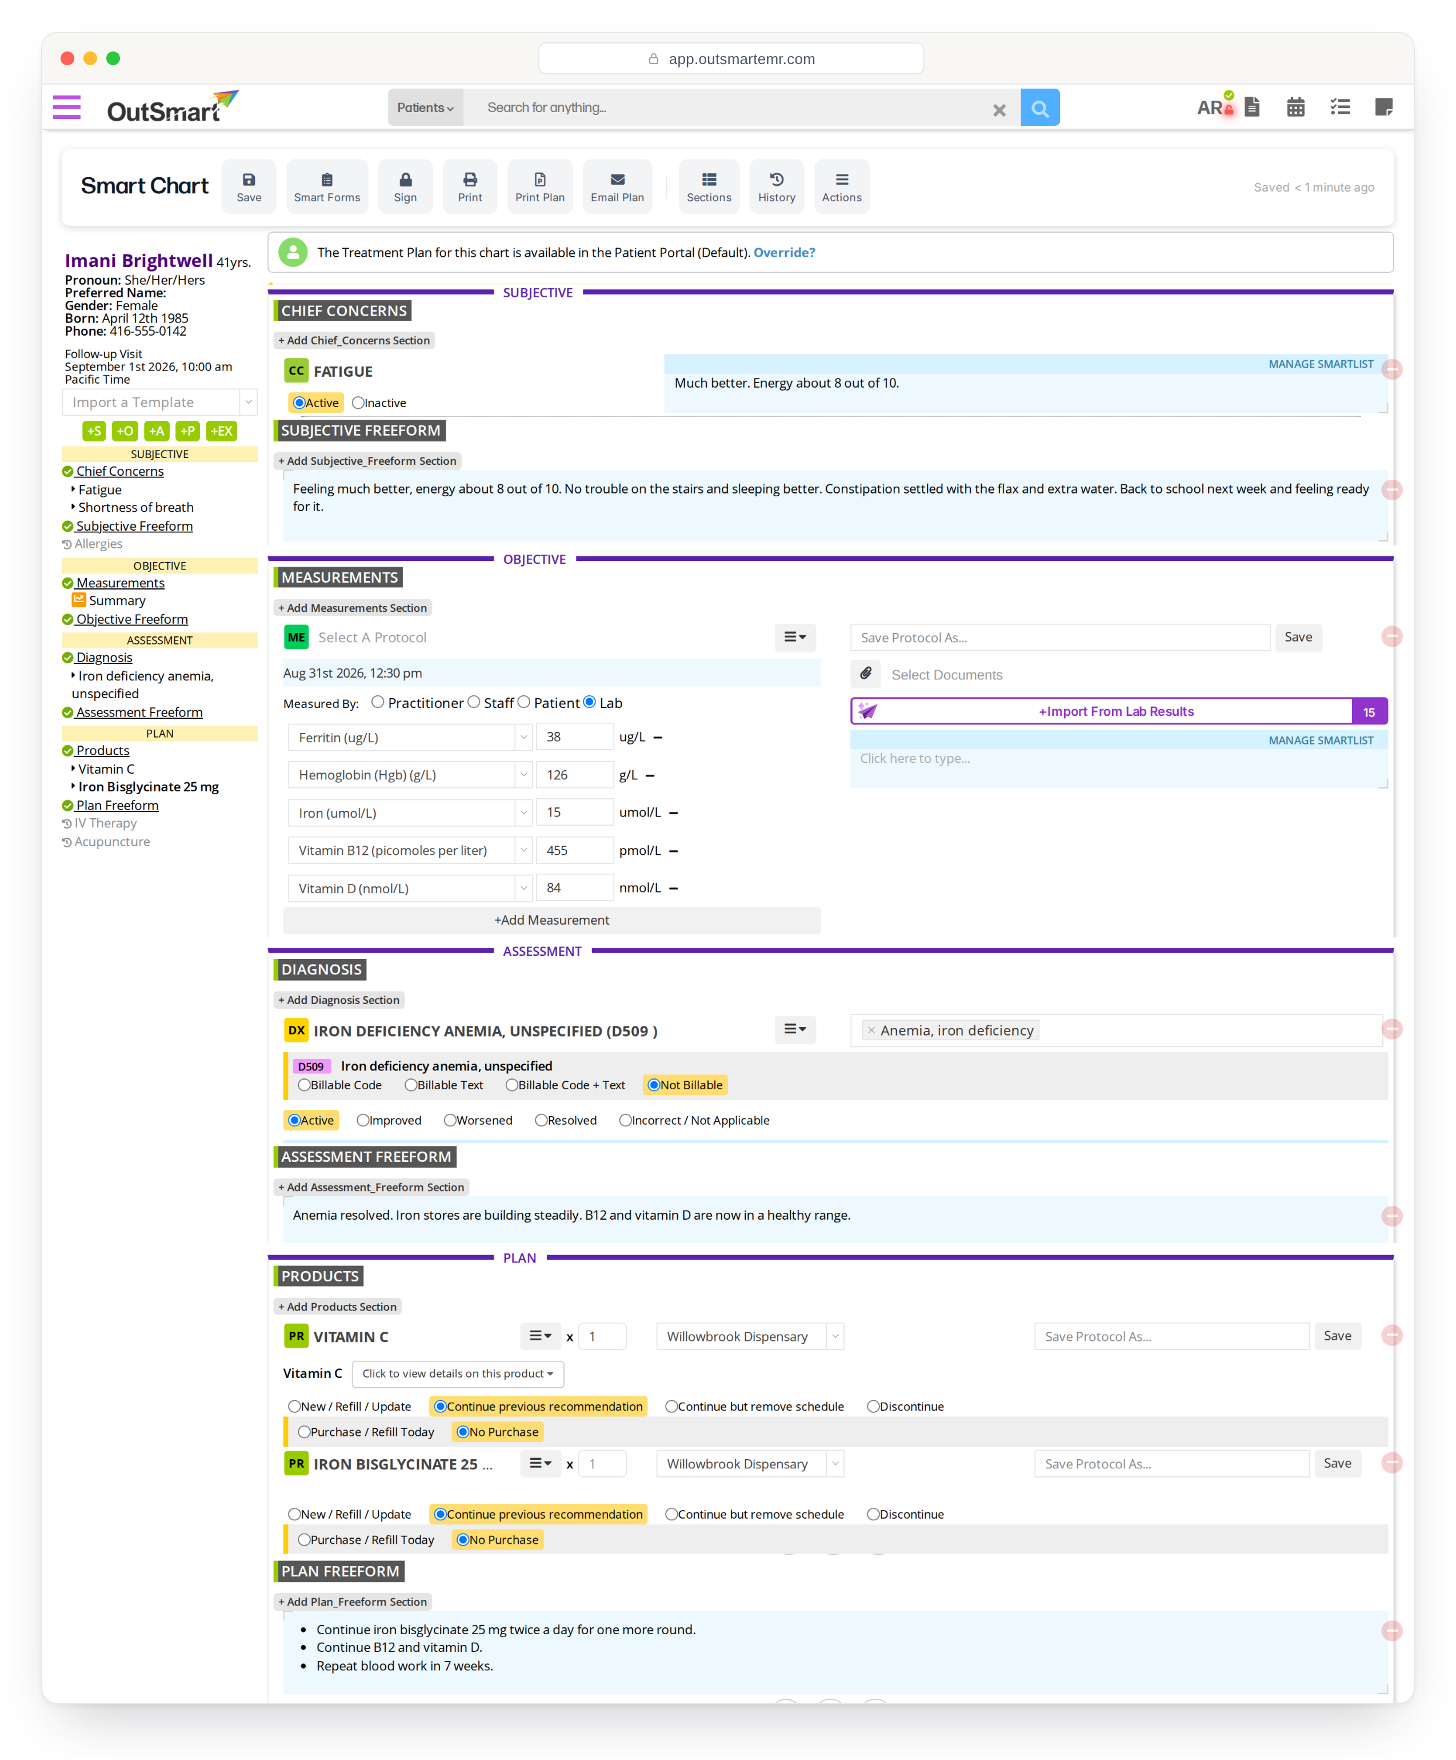This screenshot has height=1760, width=1456.
Task: Open Smart Forms
Action: coord(327,186)
